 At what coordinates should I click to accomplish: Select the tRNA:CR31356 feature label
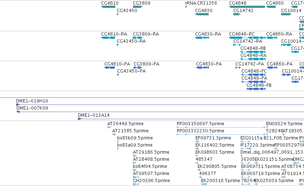201,3
